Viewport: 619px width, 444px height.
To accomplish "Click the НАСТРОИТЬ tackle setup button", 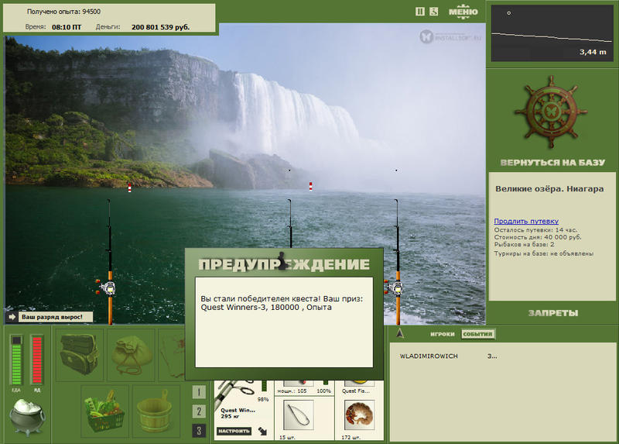I will coord(234,431).
